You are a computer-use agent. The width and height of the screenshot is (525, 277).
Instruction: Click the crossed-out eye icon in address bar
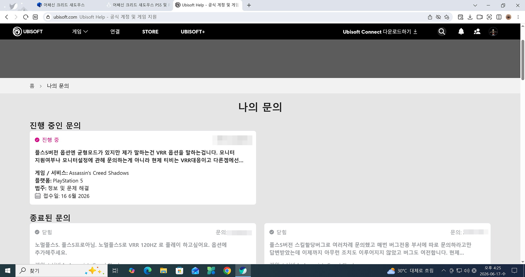click(x=438, y=17)
